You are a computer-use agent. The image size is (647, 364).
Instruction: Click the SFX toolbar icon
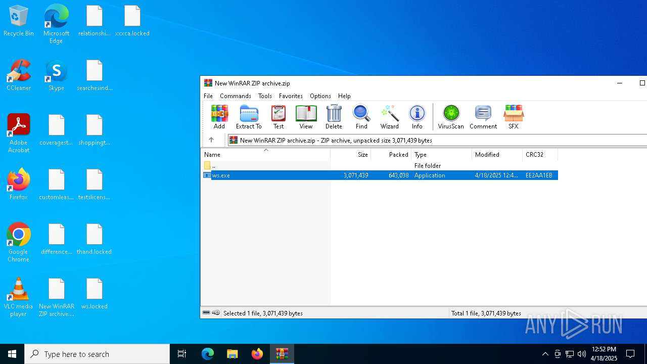coord(513,117)
